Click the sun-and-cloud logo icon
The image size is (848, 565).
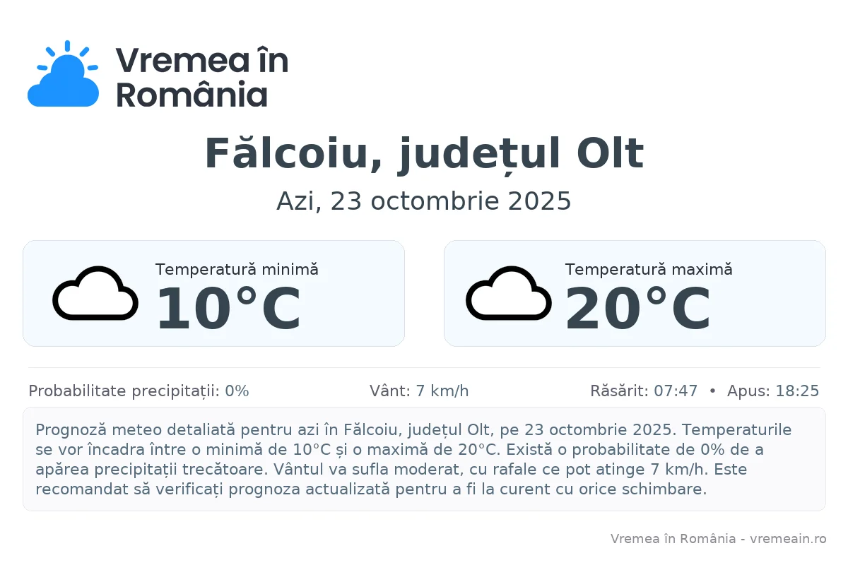tap(63, 75)
